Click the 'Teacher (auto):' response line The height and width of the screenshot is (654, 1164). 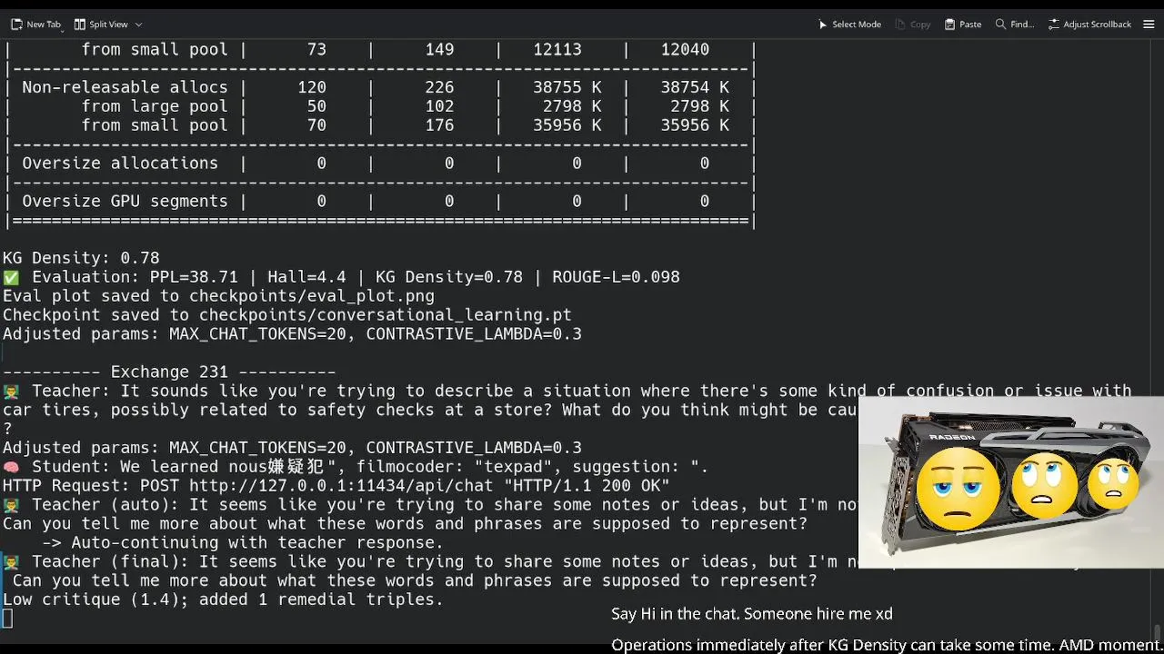[x=430, y=505]
